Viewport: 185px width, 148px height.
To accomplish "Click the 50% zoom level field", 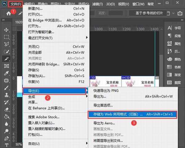I will 18,144.
